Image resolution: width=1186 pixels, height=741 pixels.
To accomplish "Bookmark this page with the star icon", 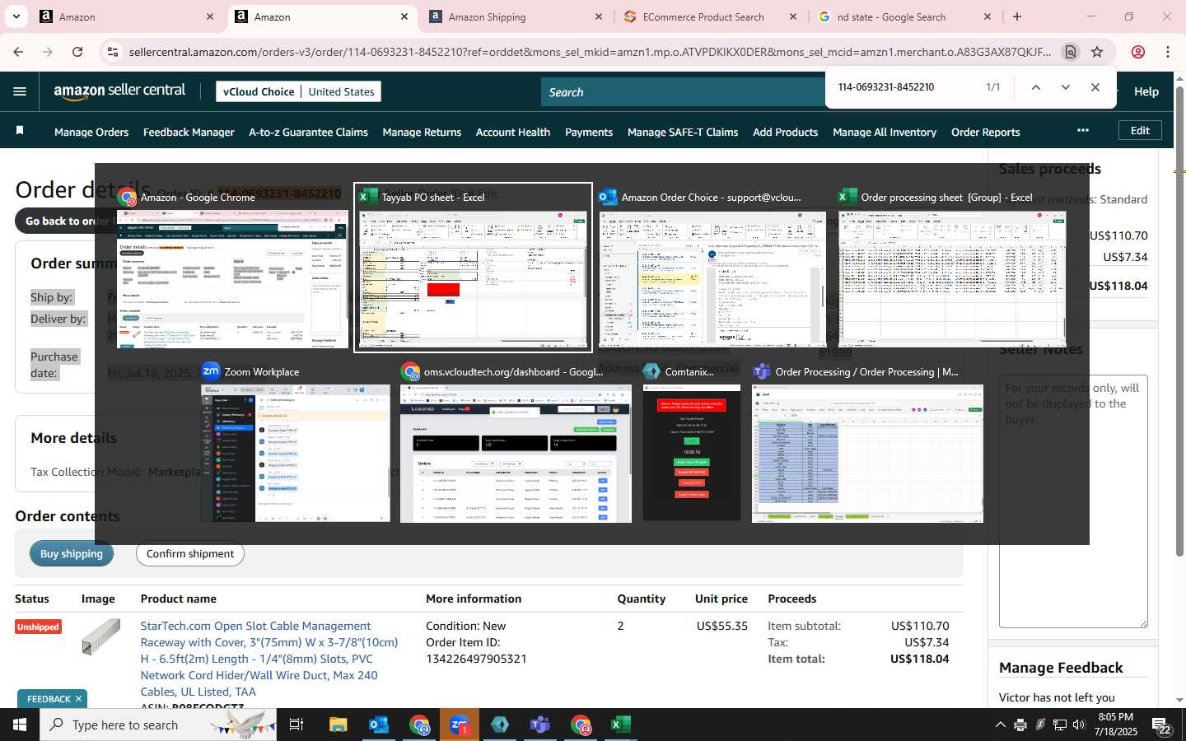I will click(x=1097, y=52).
